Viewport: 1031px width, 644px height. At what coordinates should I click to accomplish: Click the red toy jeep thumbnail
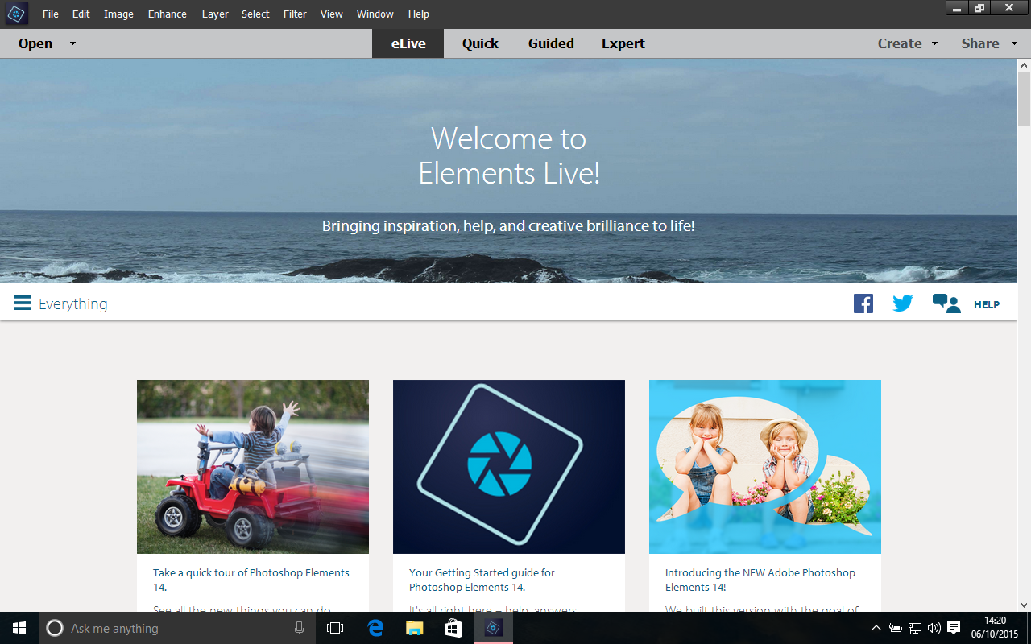[253, 467]
